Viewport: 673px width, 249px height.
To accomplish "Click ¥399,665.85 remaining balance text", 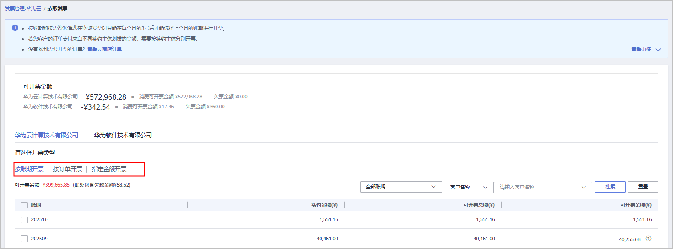I will [56, 185].
